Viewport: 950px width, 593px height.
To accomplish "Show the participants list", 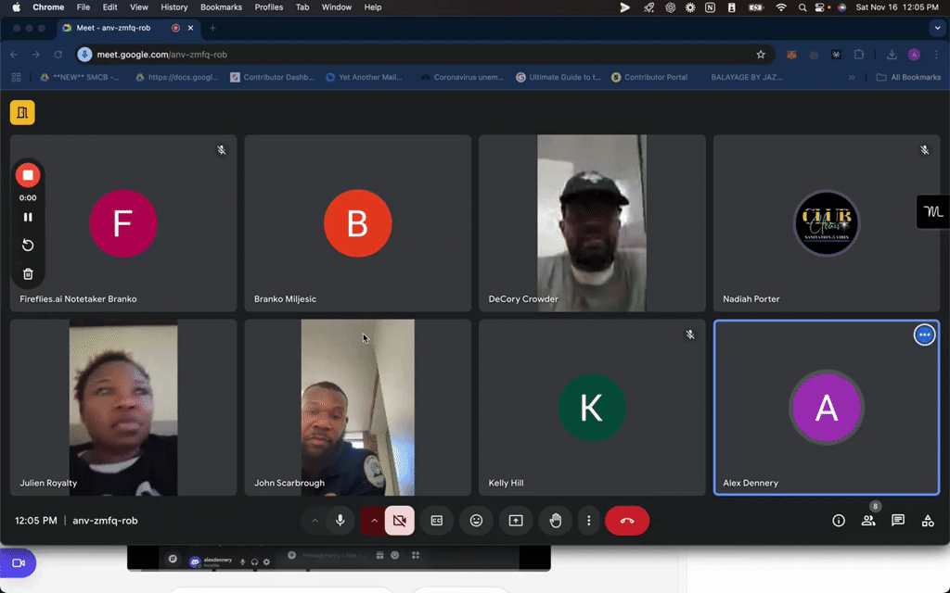I will (x=867, y=521).
